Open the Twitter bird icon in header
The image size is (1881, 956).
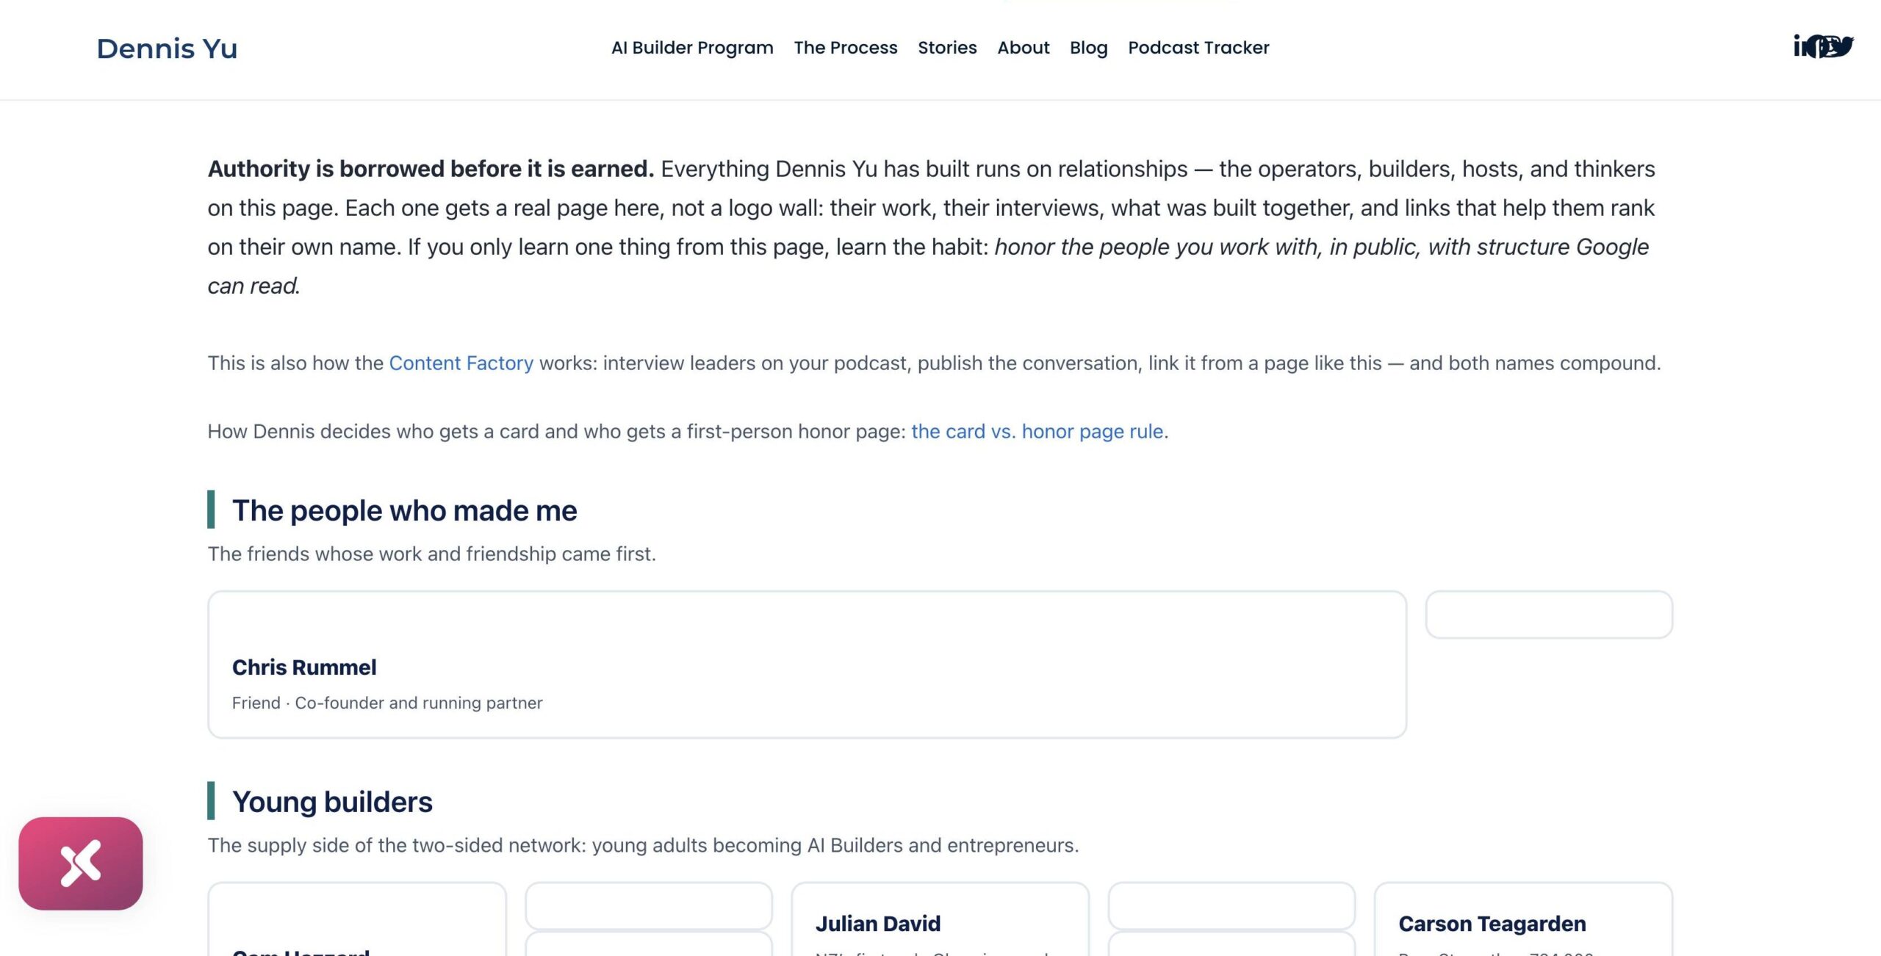click(x=1844, y=46)
